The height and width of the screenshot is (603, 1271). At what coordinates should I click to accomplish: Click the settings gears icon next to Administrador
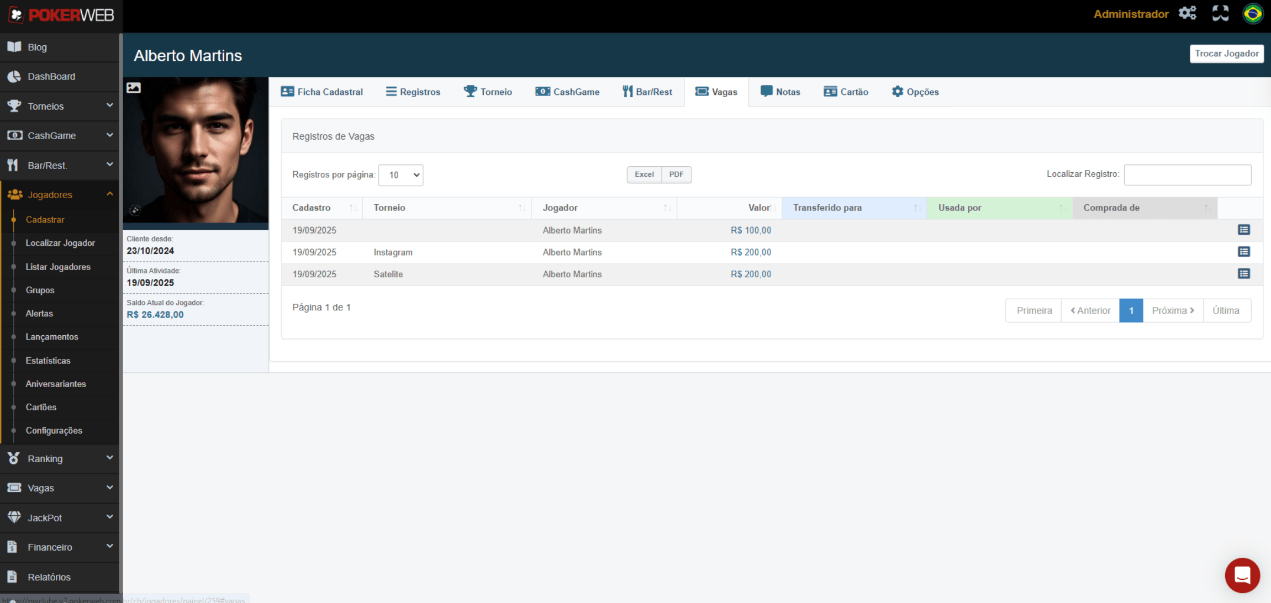click(1187, 13)
